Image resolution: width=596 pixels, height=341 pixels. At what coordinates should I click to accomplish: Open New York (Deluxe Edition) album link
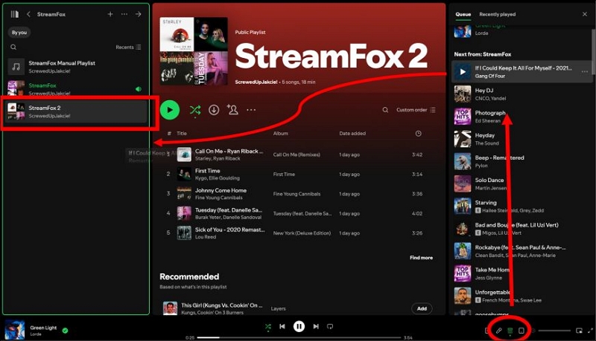click(x=302, y=233)
